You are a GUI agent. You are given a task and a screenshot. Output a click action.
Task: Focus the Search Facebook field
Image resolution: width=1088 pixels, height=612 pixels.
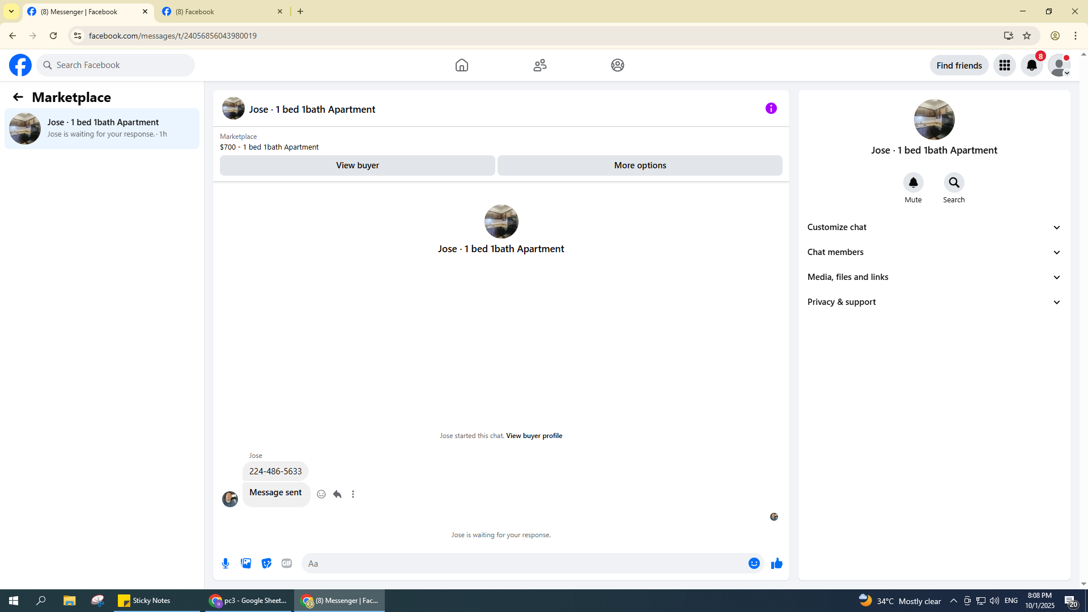tap(116, 65)
